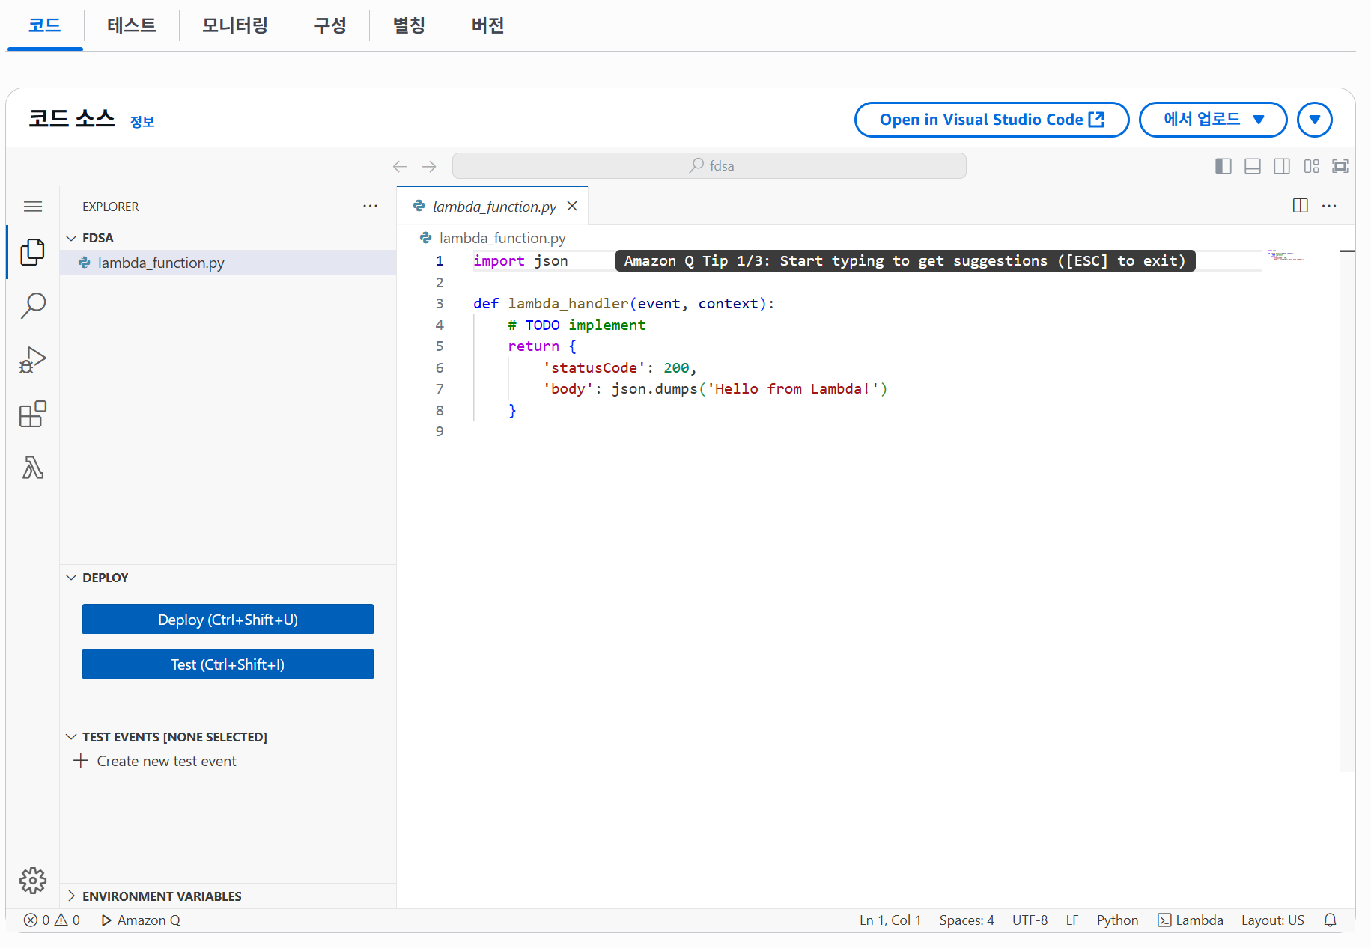Click Ln 1, Col 1 in status bar
This screenshot has width=1371, height=948.
pos(890,920)
